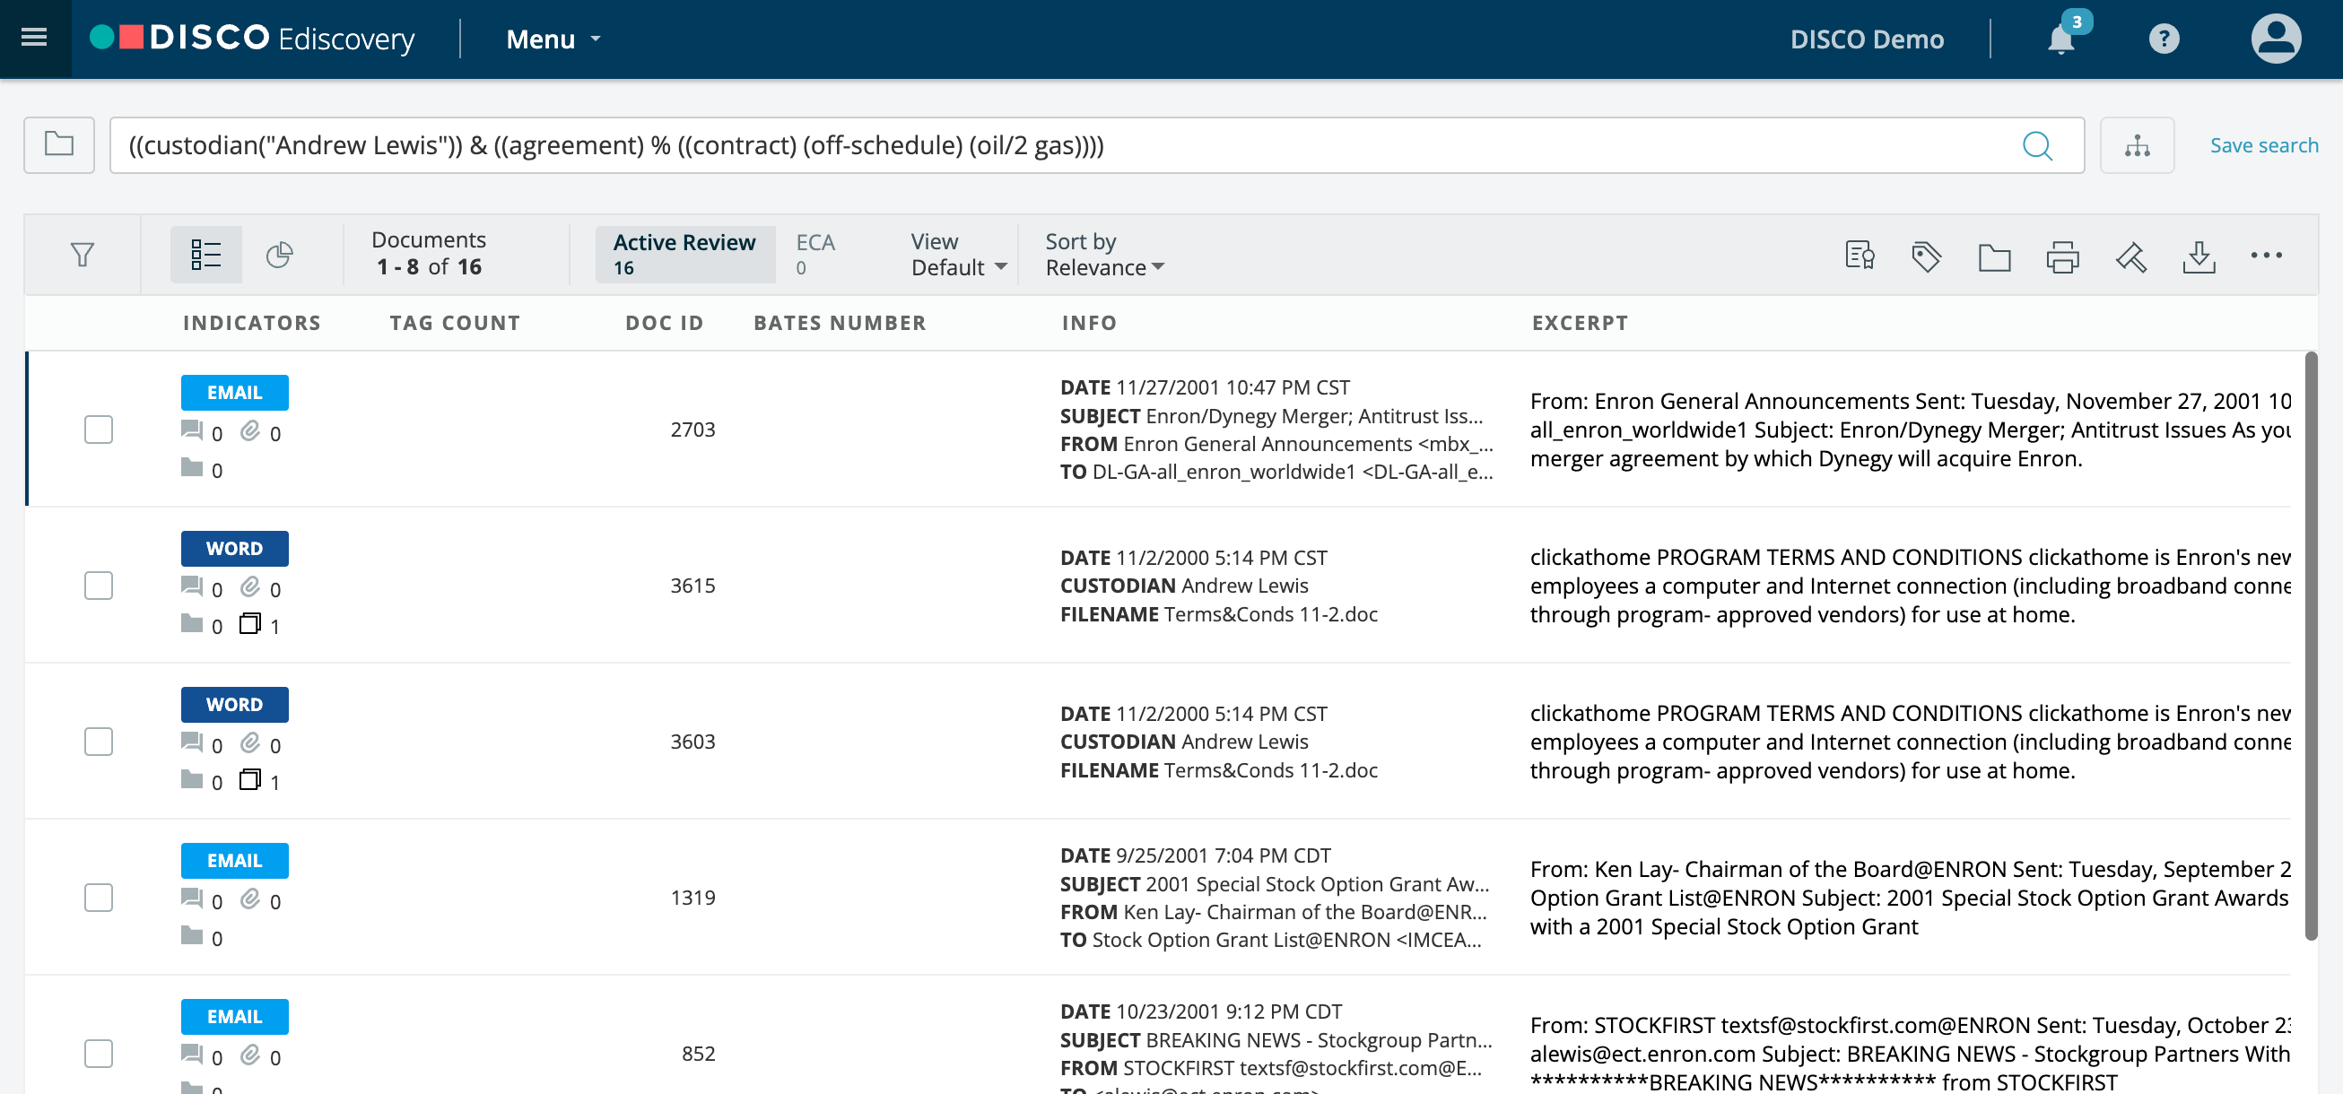Screen dimensions: 2343x1094
Task: Click the DISCO Ediscovery logo
Action: coord(252,39)
